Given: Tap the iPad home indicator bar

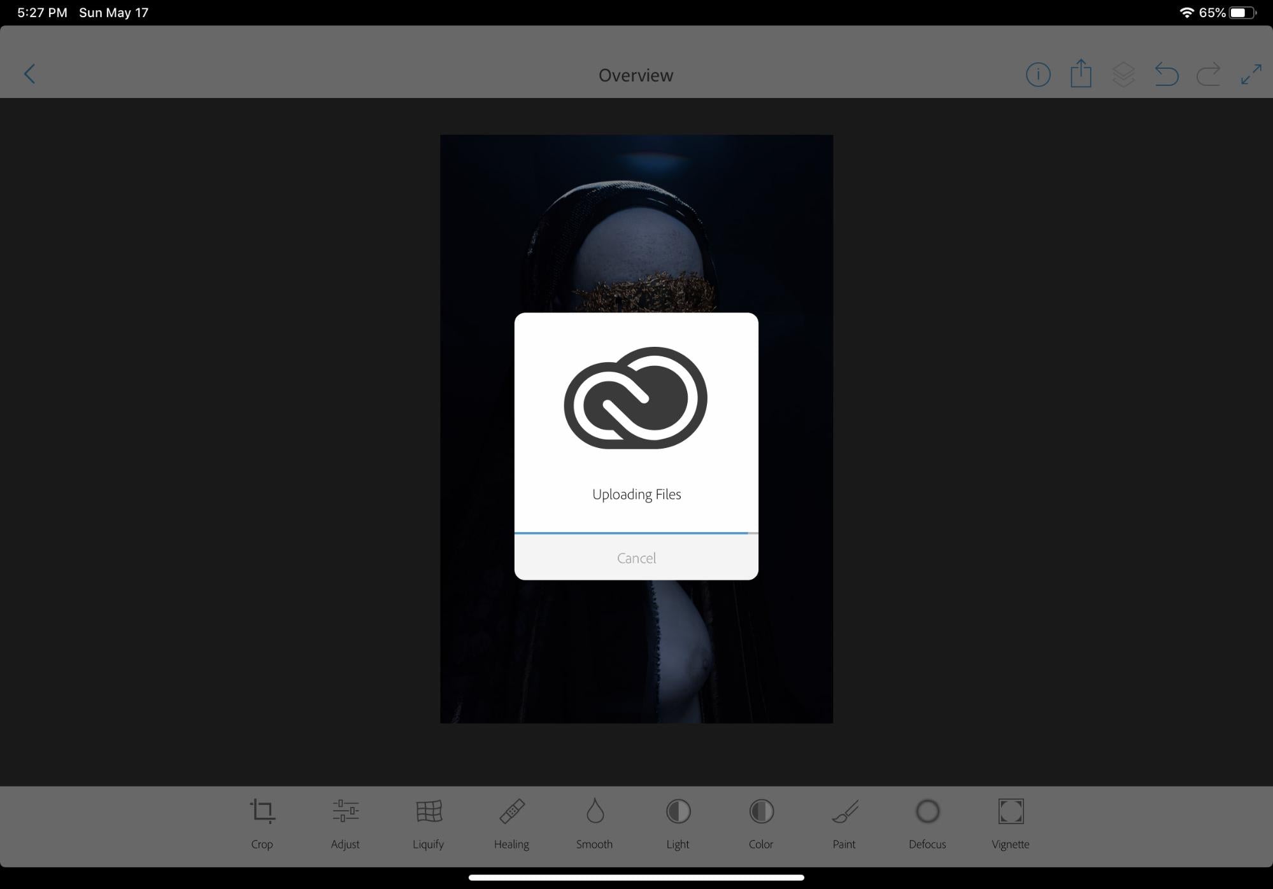Looking at the screenshot, I should (636, 878).
